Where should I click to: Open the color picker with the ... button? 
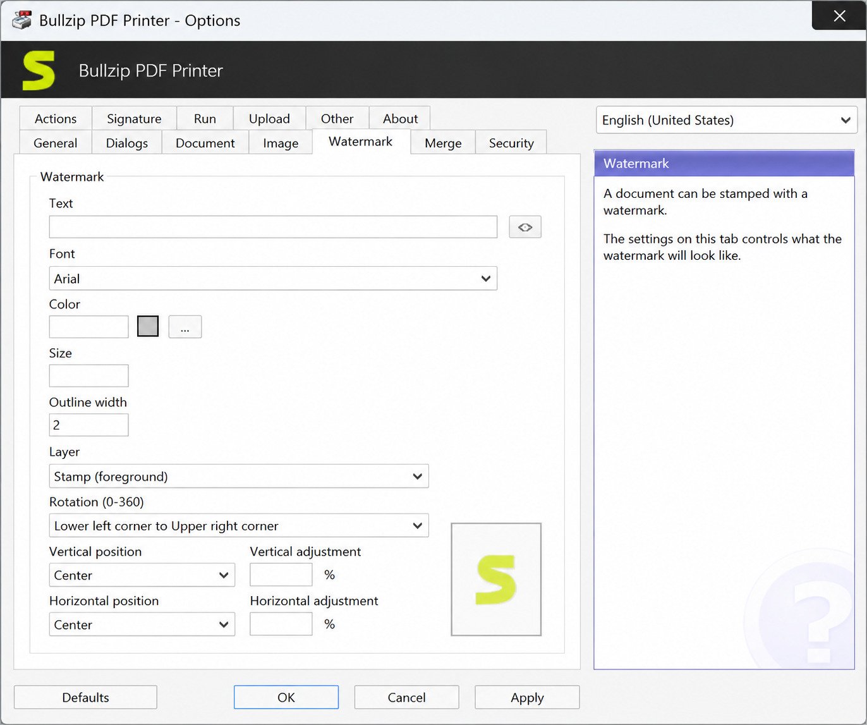pyautogui.click(x=185, y=327)
